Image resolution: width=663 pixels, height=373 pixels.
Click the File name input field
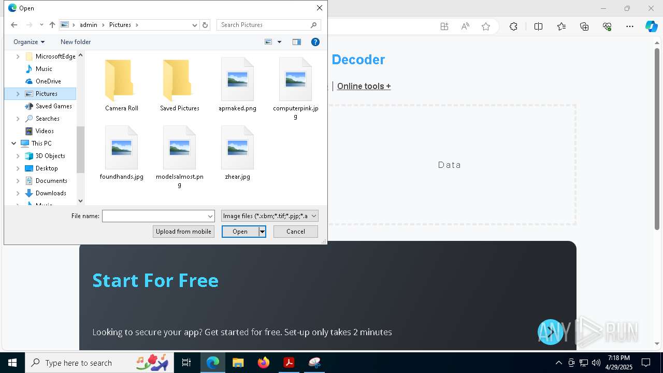point(154,216)
